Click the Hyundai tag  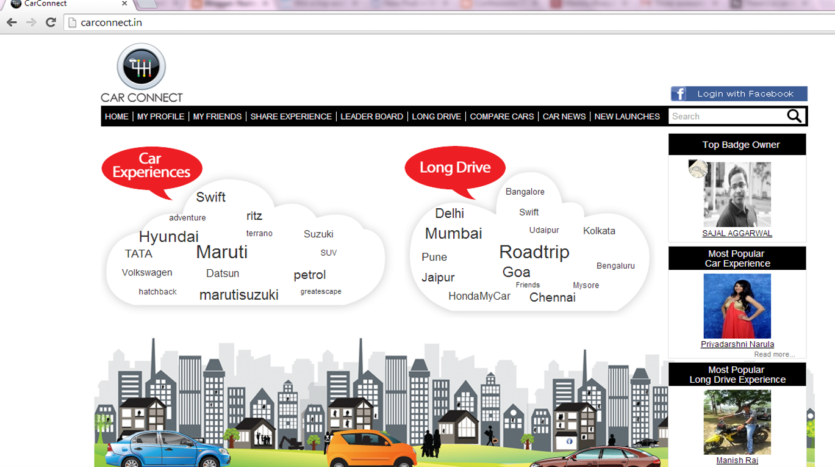point(169,237)
